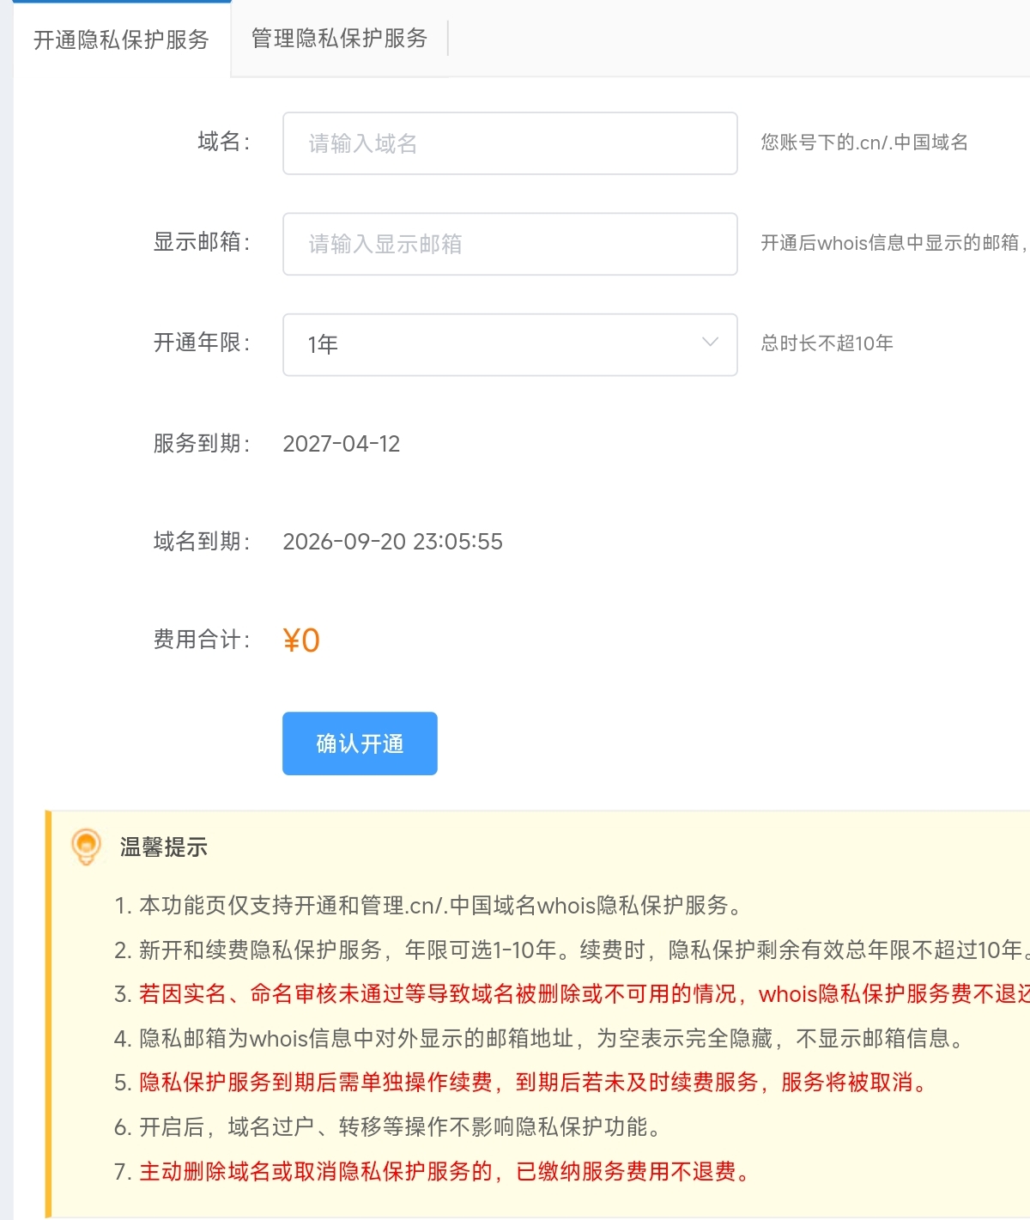Open the 管理隐私保护服务 tab
Screen dimensions: 1030x1220
click(339, 39)
